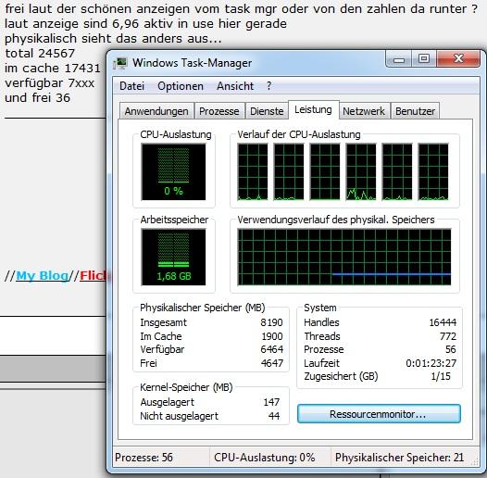Click the Im Cache value 1900
This screenshot has height=478, width=487.
[x=272, y=336]
